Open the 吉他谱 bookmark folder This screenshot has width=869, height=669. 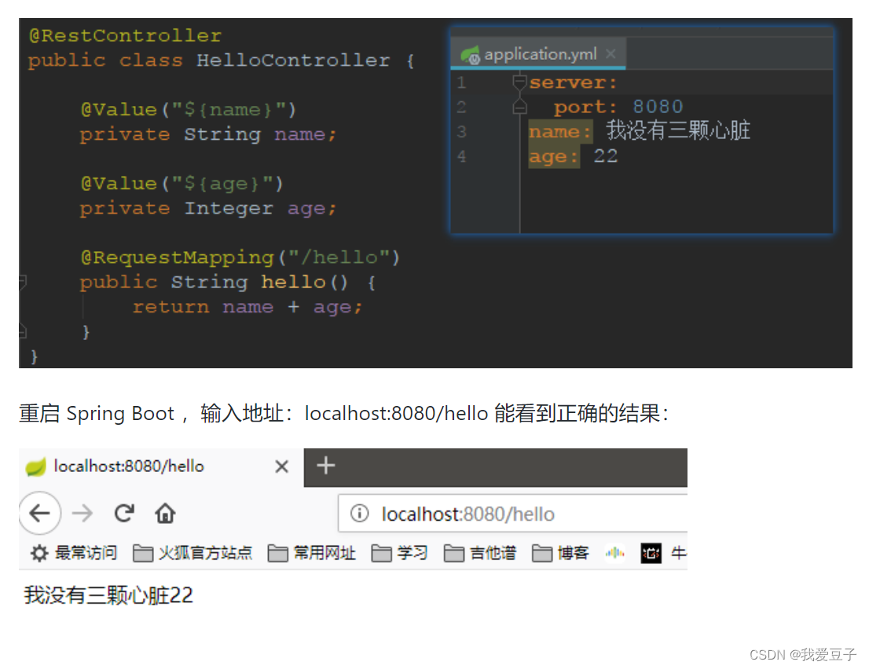tap(480, 553)
